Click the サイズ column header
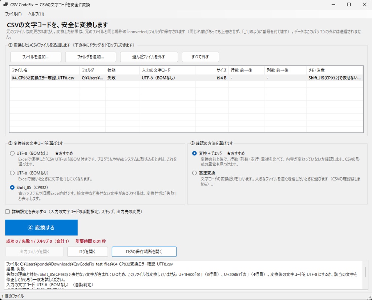The width and height of the screenshot is (372, 300). pos(212,70)
